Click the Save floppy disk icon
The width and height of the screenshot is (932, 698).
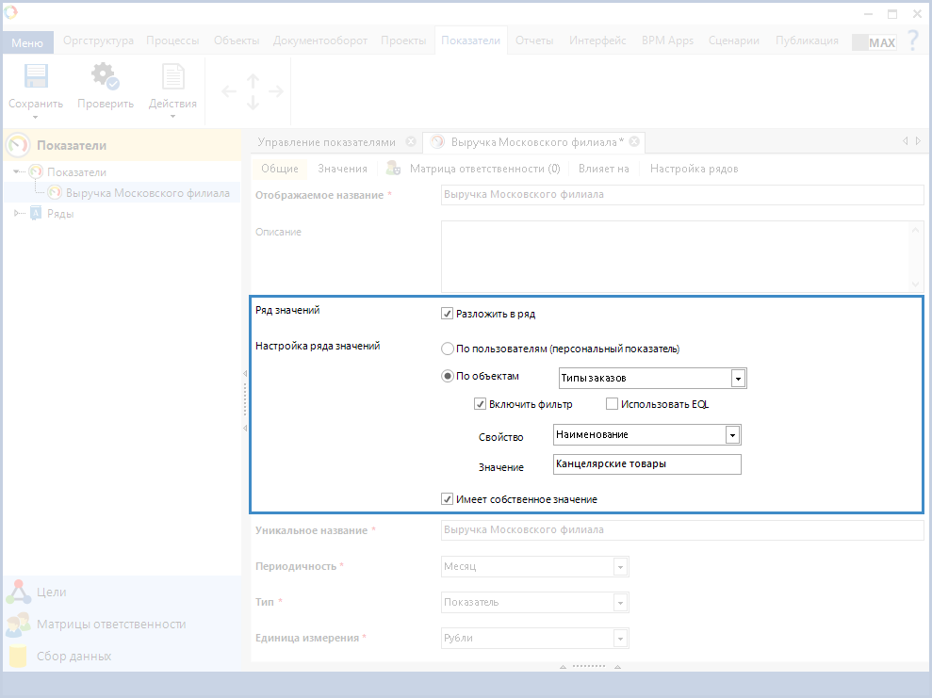[x=36, y=77]
